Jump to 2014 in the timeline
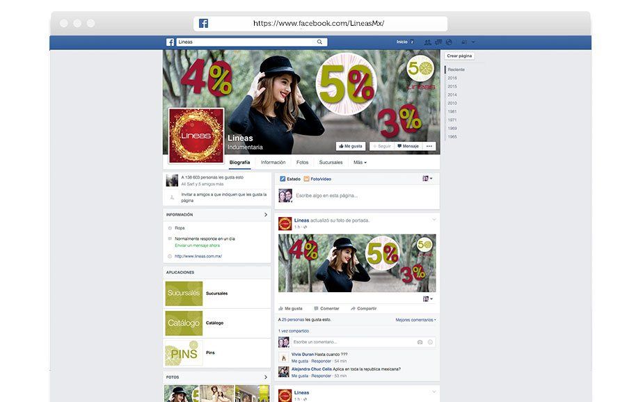Viewport: 643px width, 402px height. pyautogui.click(x=452, y=95)
